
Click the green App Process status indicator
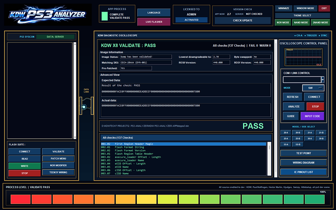[104, 16]
